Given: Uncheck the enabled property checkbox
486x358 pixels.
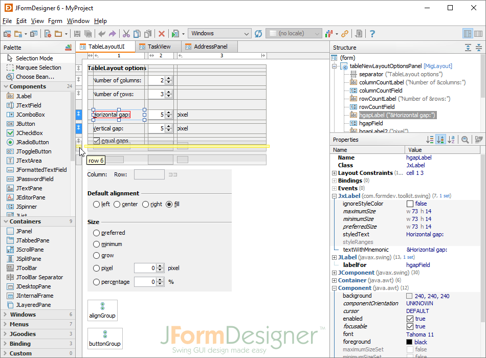Looking at the screenshot, I should (410, 319).
